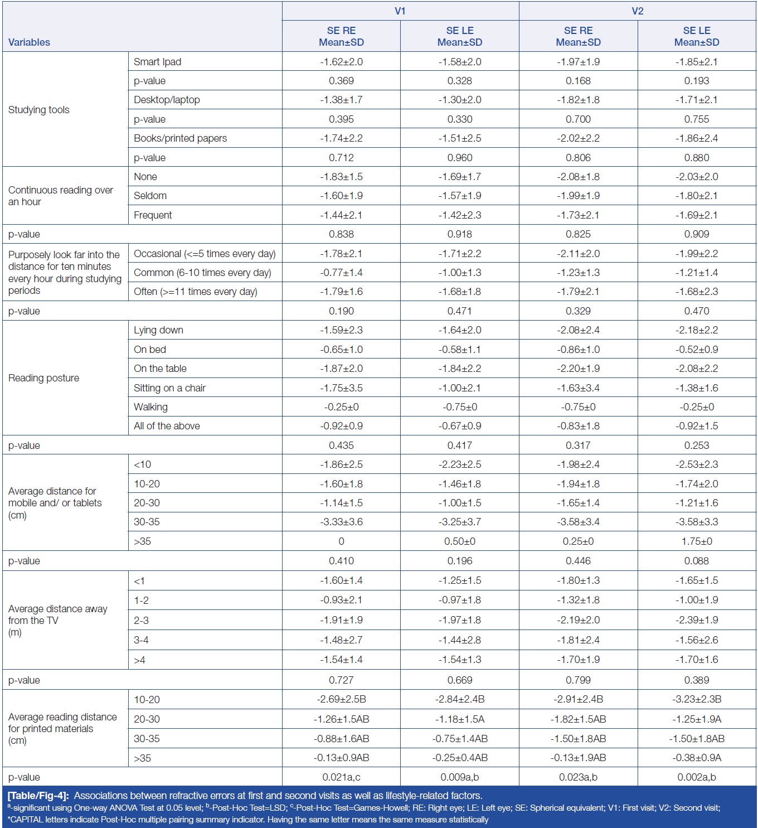Select the Smart Ipad row label
Screen dimensions: 758x828
(x=158, y=62)
